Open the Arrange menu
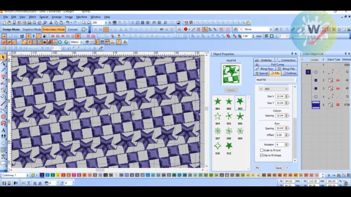This screenshot has width=351, height=197. point(56,17)
